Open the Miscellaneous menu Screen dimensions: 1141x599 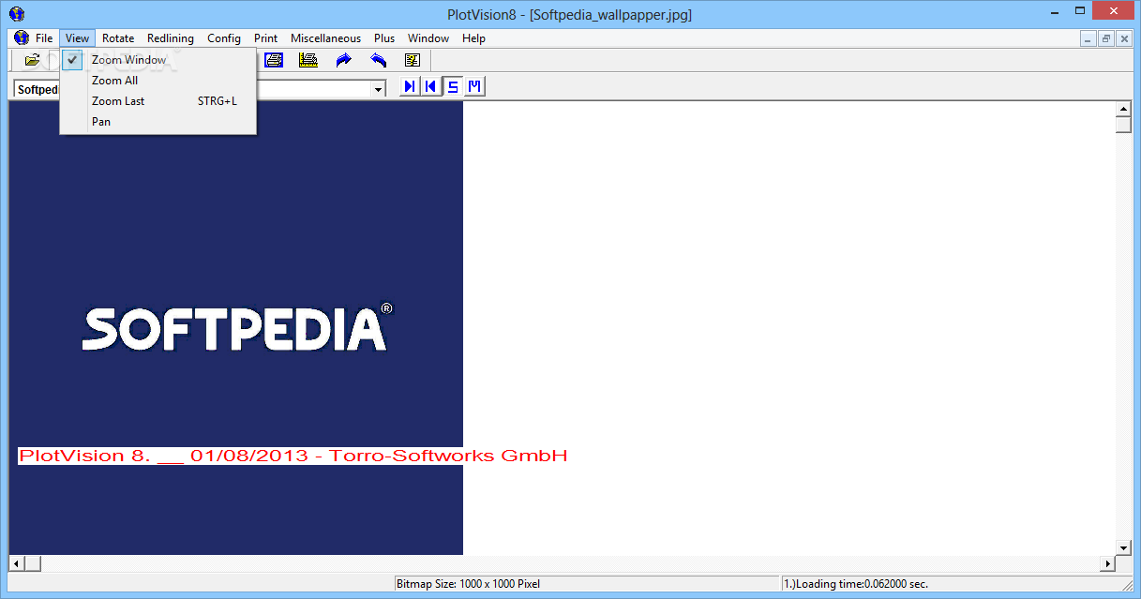point(325,38)
